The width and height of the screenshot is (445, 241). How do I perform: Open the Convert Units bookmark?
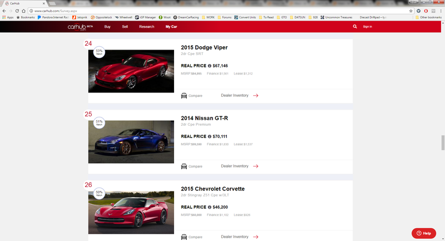245,17
